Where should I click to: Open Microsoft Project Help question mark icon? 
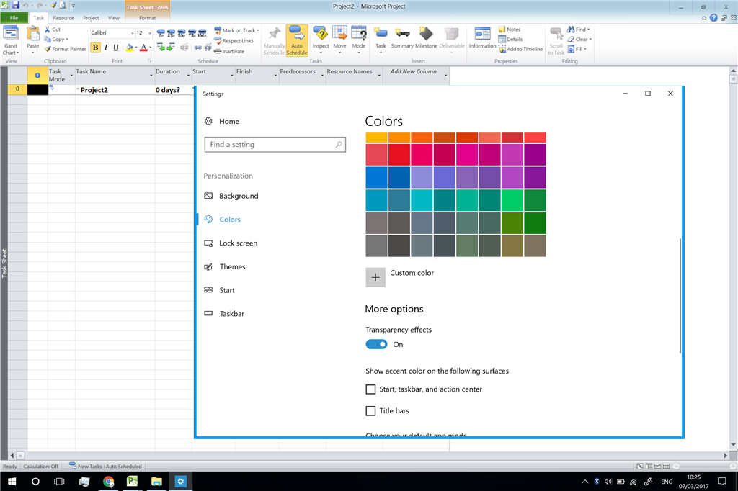[713, 18]
